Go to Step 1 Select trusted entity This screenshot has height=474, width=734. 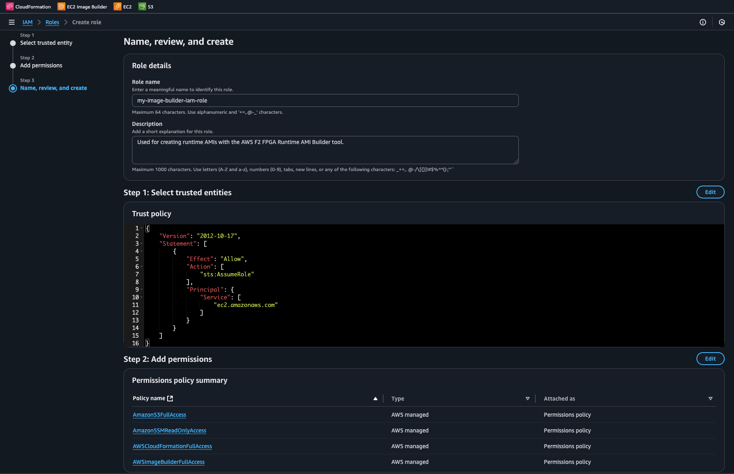pyautogui.click(x=46, y=43)
